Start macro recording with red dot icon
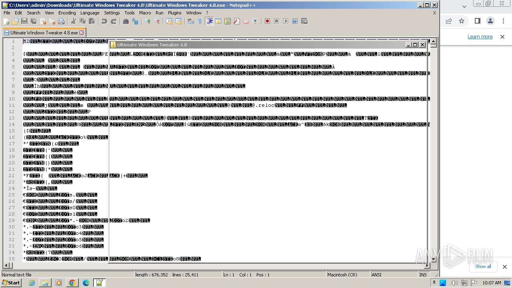The height and width of the screenshot is (288, 512). coord(267,21)
